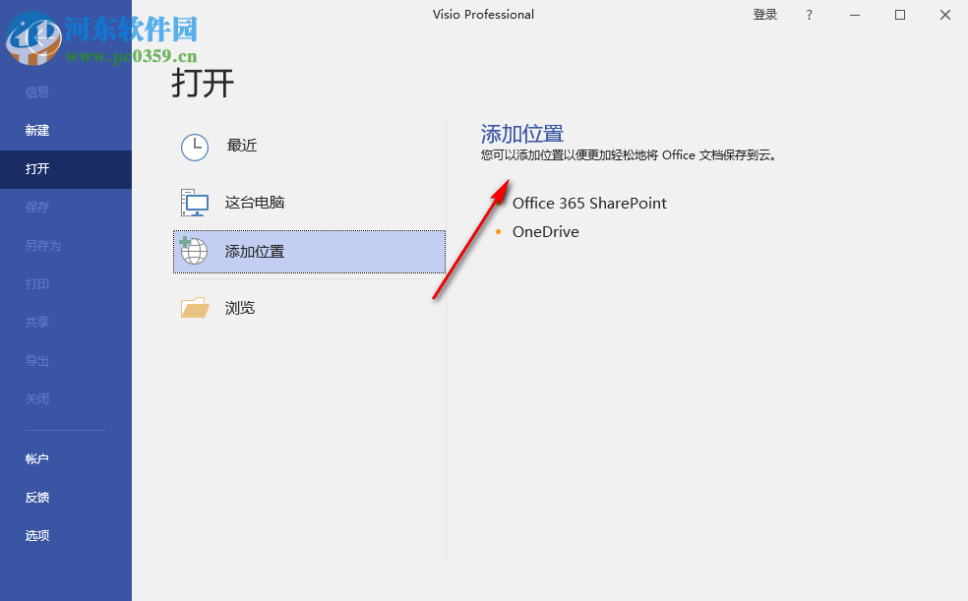Sign in via the 登录 button
The image size is (968, 601).
764,15
